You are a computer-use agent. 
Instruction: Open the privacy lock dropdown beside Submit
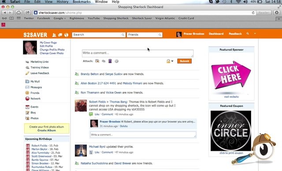click(170, 61)
